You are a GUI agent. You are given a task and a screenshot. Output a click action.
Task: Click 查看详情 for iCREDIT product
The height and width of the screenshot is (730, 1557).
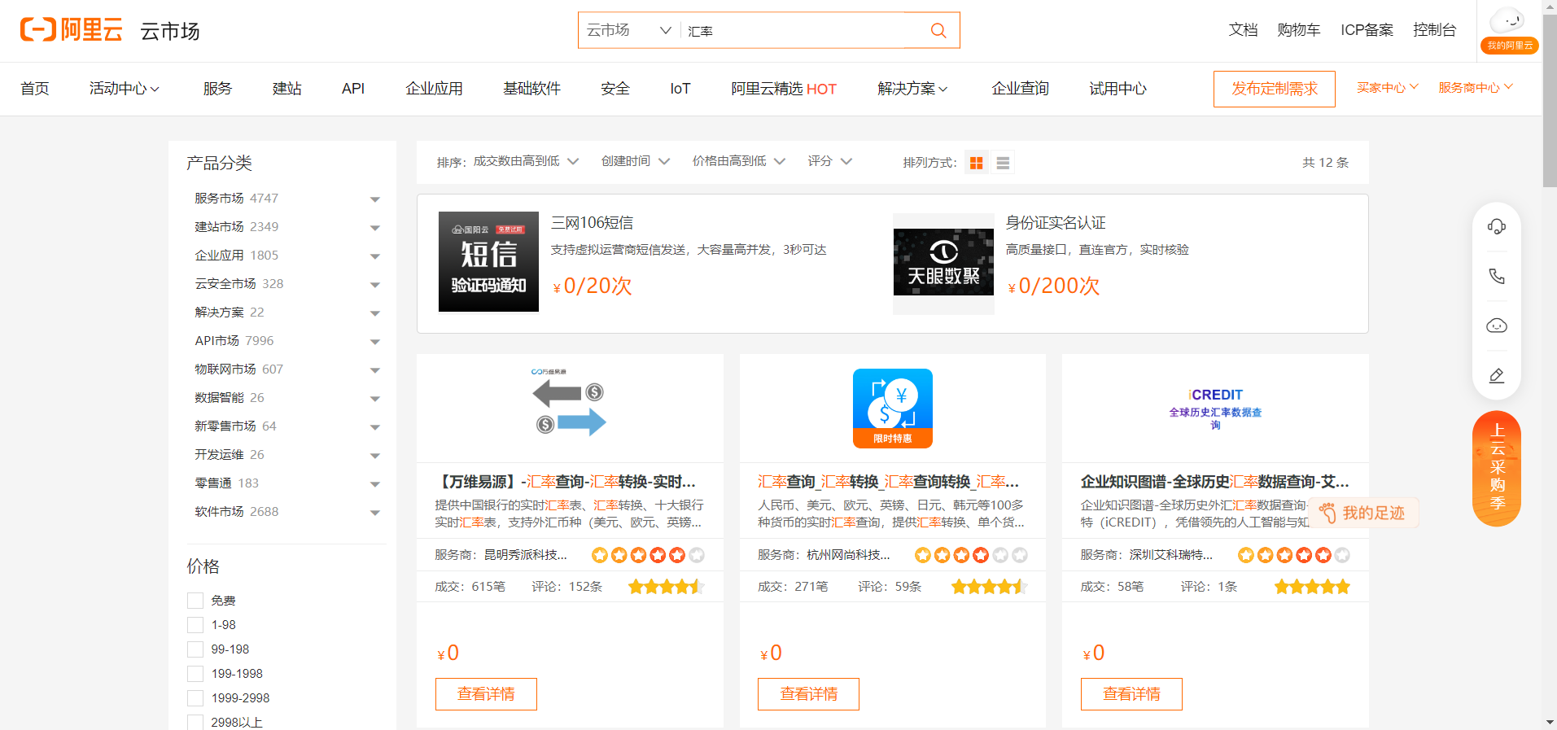(1131, 694)
